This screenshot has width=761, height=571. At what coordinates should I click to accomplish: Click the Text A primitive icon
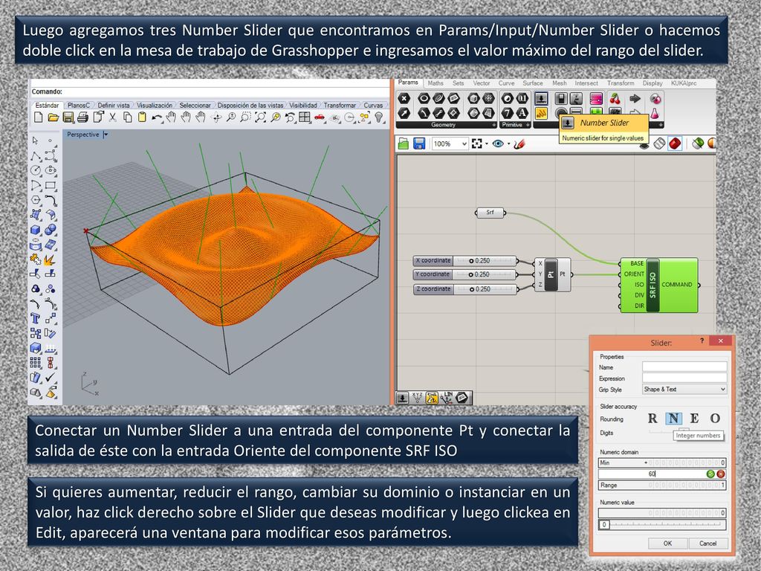point(522,113)
